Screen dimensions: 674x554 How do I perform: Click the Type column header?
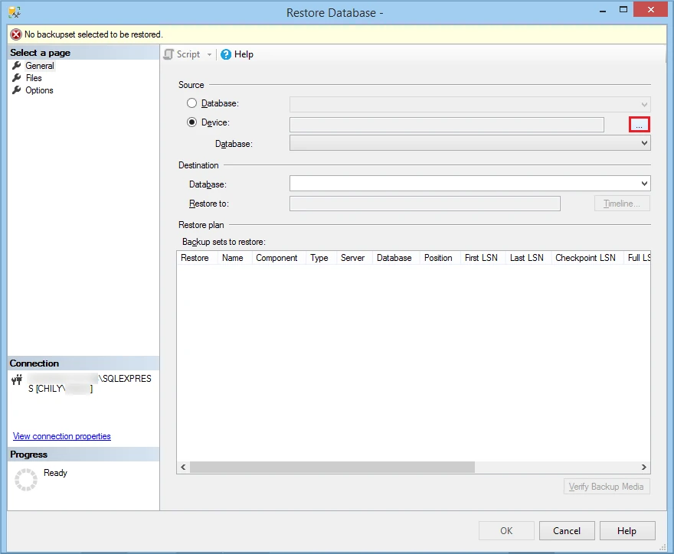coord(319,258)
